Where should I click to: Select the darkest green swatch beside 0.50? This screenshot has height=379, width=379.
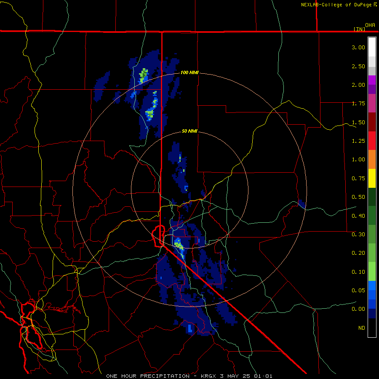click(372, 197)
